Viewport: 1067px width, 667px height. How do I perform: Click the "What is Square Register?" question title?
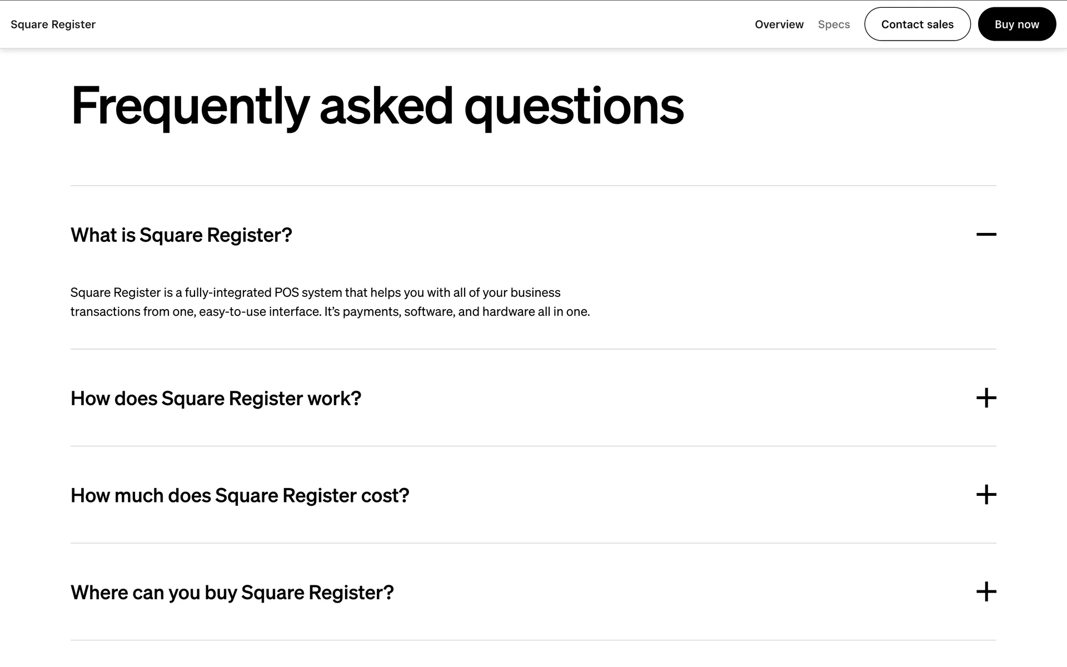(x=181, y=235)
